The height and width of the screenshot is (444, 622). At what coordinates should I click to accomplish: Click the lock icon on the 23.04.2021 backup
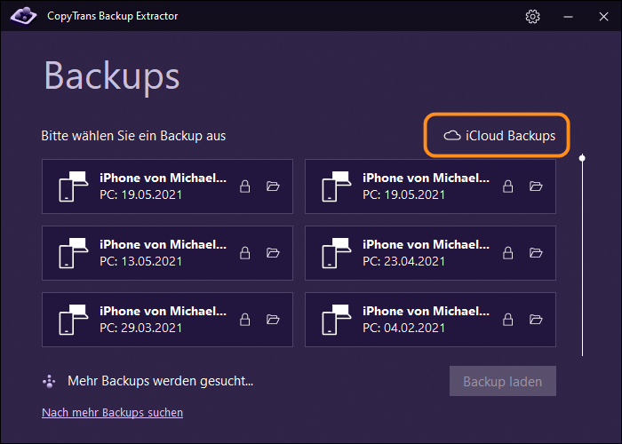coord(508,253)
